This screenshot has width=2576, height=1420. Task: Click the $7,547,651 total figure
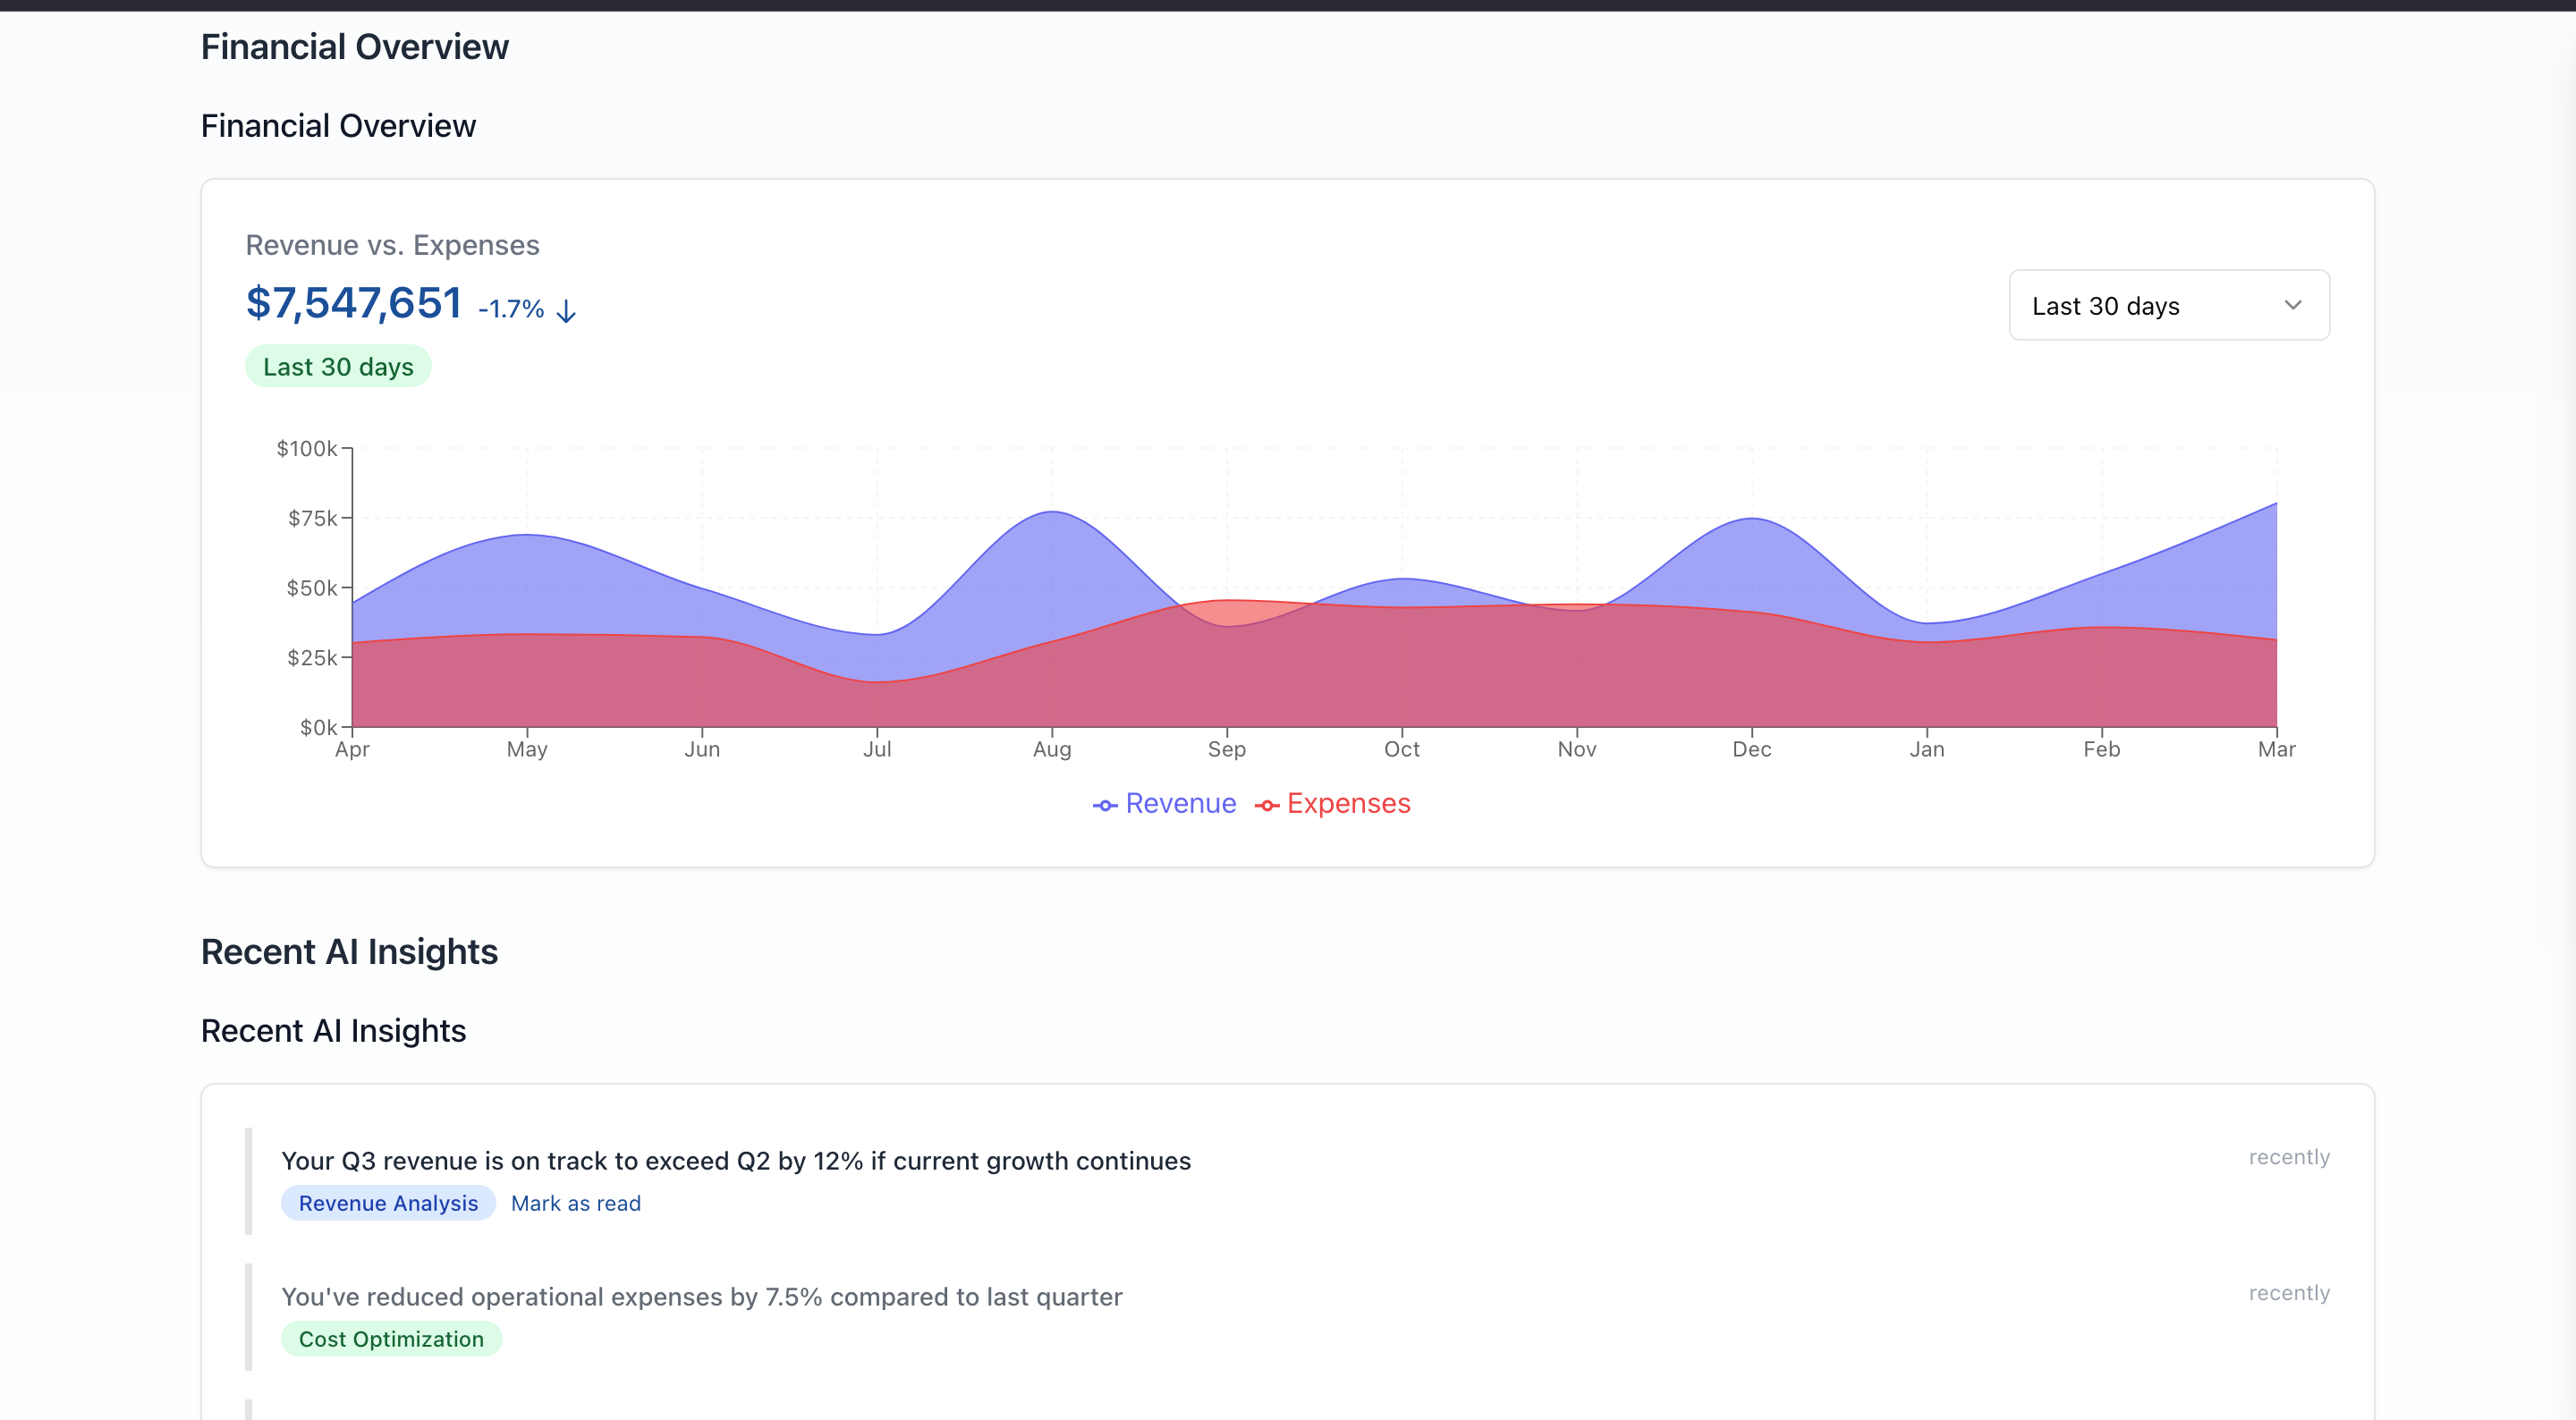click(x=353, y=302)
